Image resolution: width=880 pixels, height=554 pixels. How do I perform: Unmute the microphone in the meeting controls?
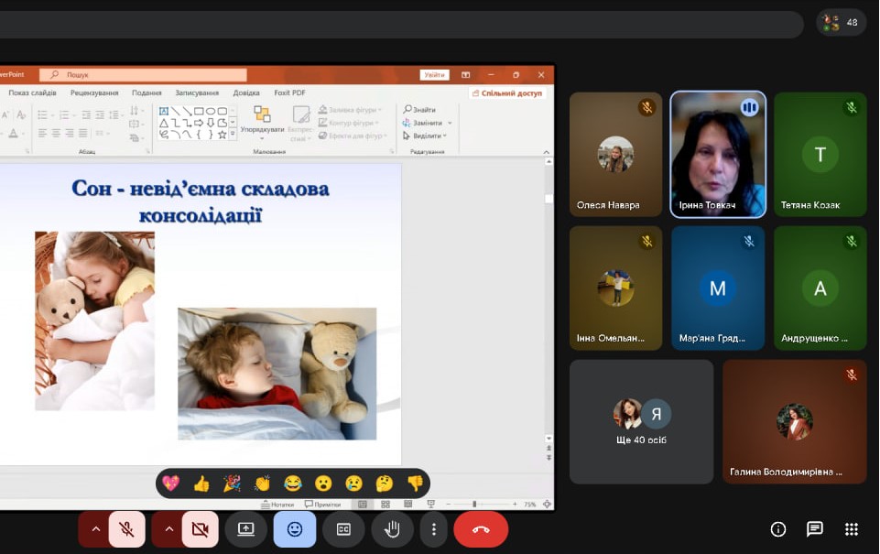pyautogui.click(x=127, y=529)
